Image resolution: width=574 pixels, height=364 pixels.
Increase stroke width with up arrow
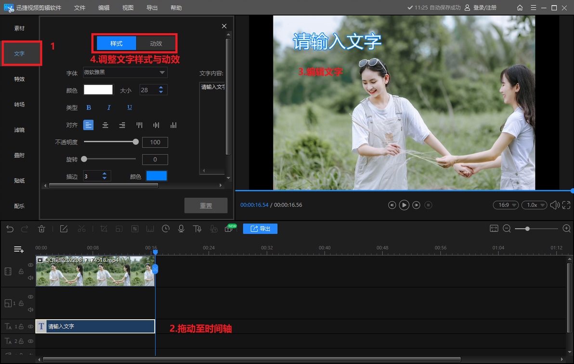104,174
